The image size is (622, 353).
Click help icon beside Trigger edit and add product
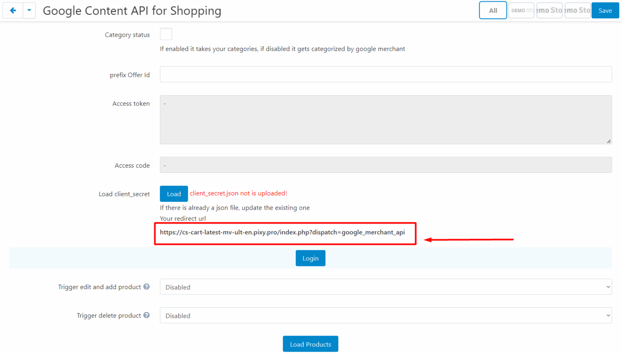(x=146, y=286)
